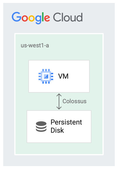Click the downward arrowhead above Persistent Disk box
The image size is (118, 169).
(59, 108)
